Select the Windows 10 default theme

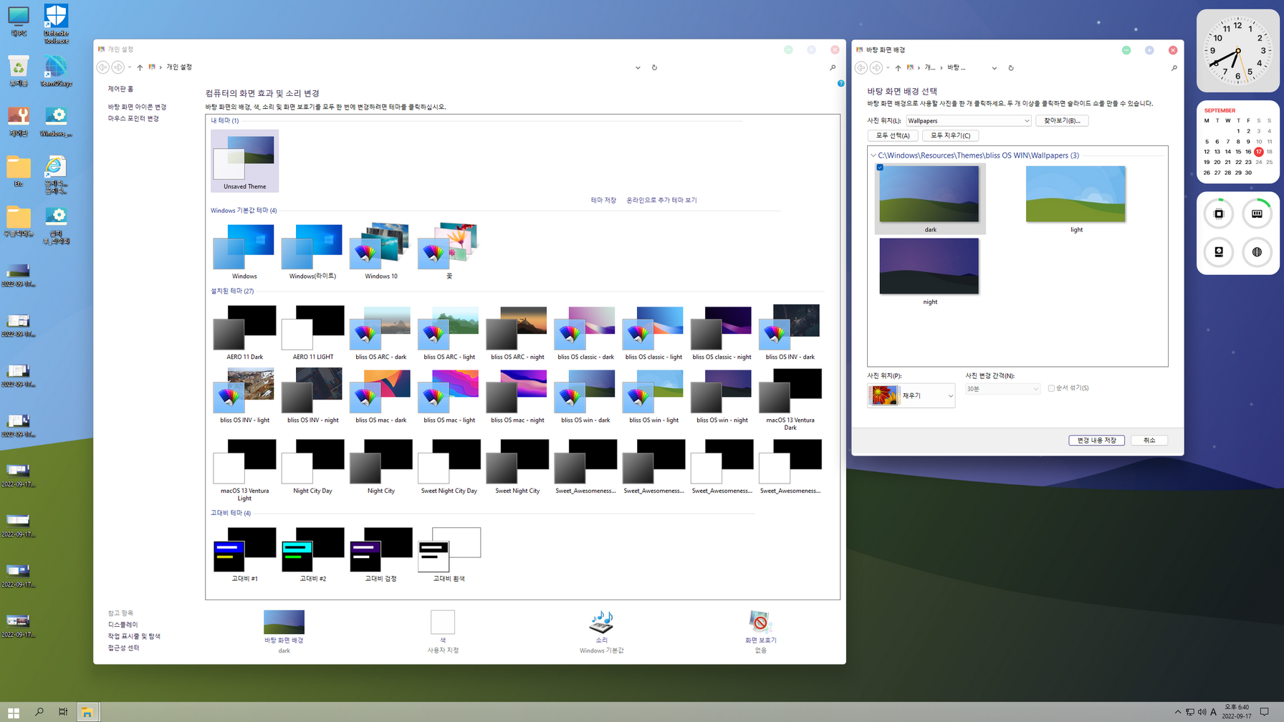click(x=380, y=251)
